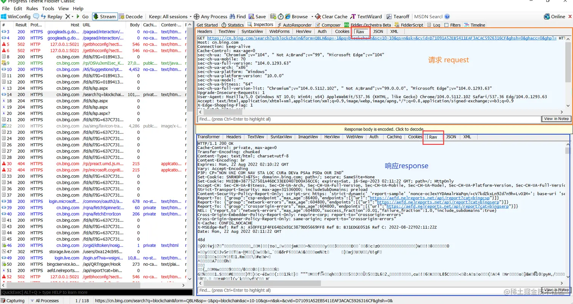This screenshot has height=304, width=573.
Task: Expand the Remove sessions dropdown arrow
Action: point(72,17)
